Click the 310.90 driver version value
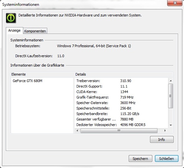Screen dimensions: 184x168 click(126, 81)
